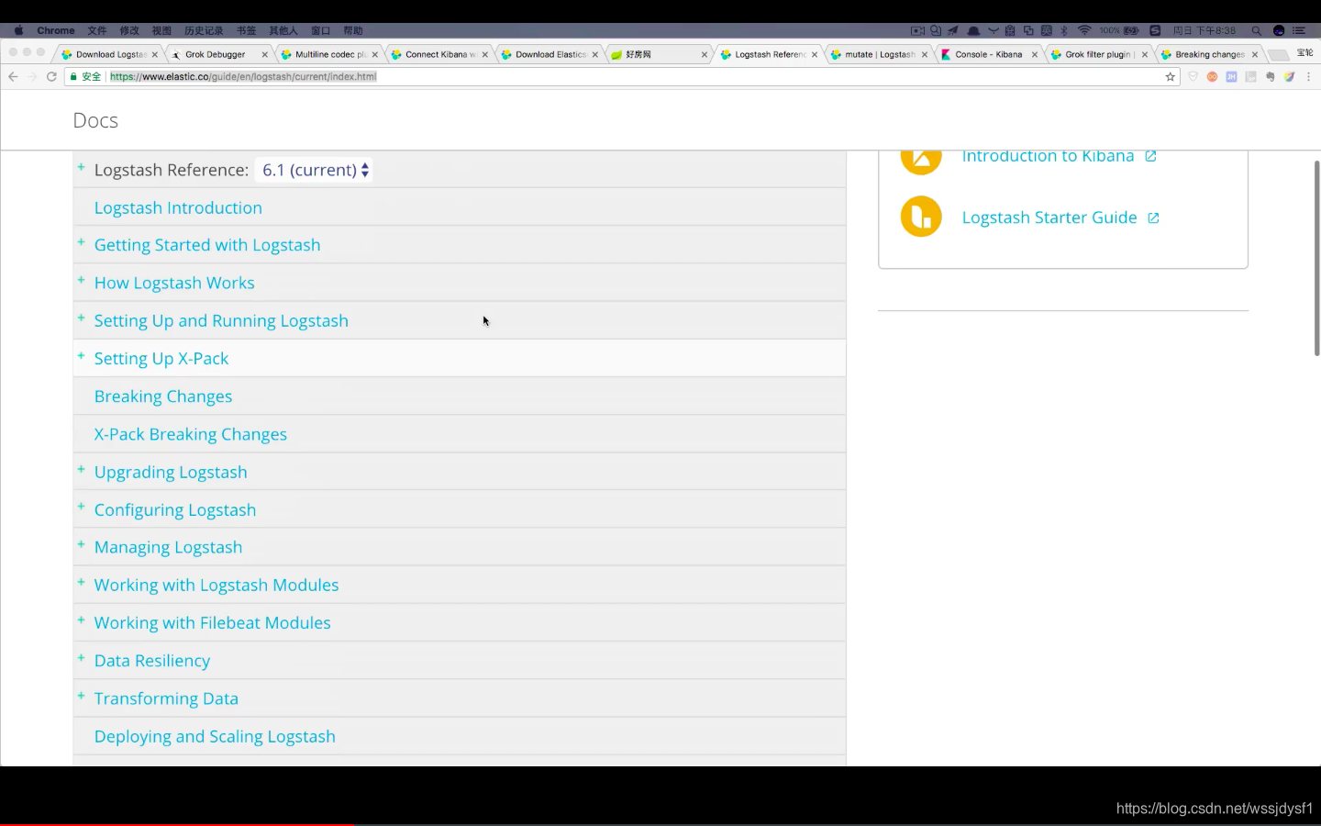Click the browser back arrow
The height and width of the screenshot is (826, 1321).
click(13, 76)
